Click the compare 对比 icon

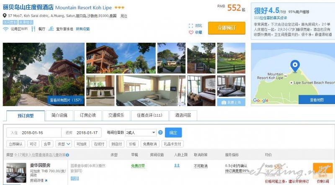pos(191,26)
